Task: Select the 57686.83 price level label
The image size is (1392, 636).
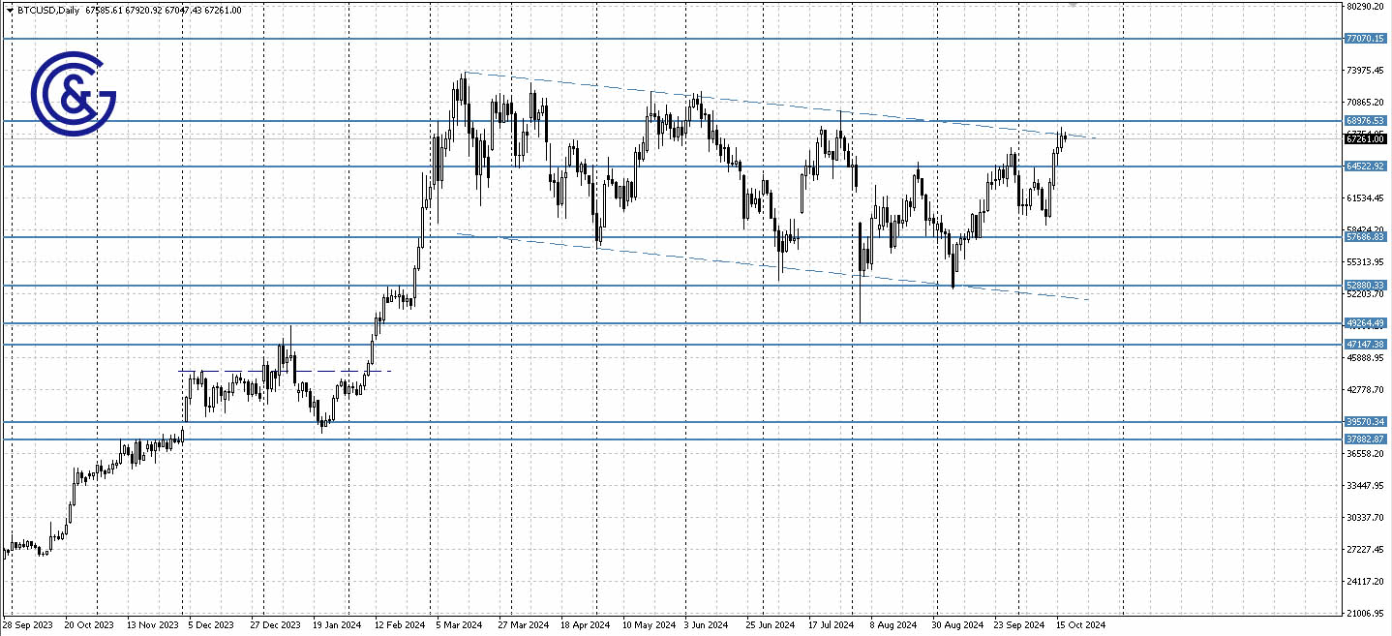Action: [1365, 235]
